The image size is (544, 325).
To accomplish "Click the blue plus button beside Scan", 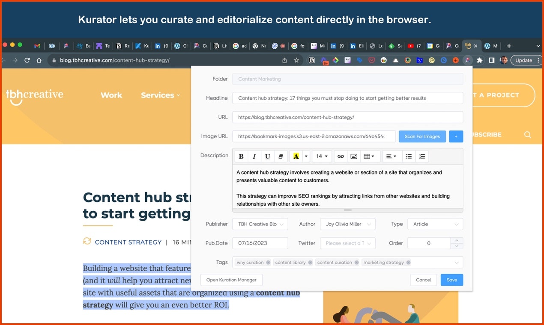I will click(x=456, y=136).
